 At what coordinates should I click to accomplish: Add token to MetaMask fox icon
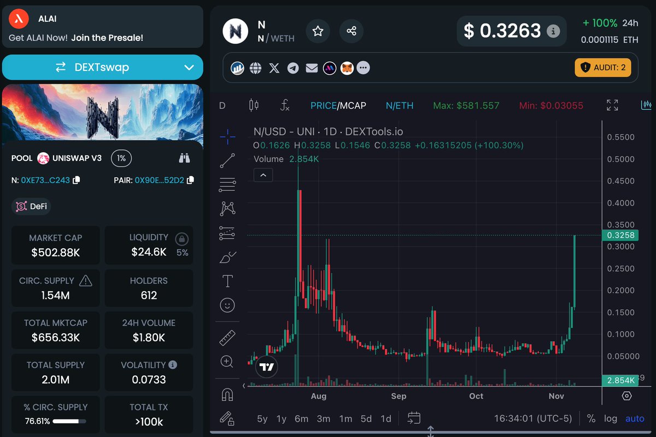(x=347, y=68)
